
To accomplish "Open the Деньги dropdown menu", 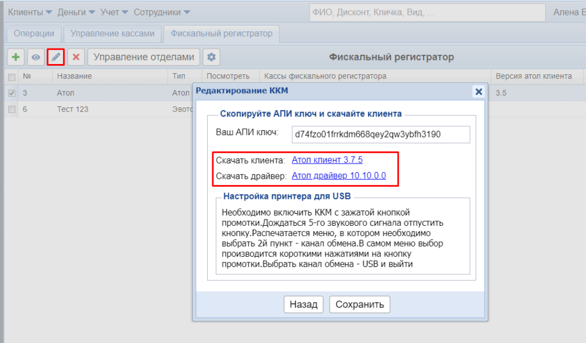I will click(x=76, y=13).
